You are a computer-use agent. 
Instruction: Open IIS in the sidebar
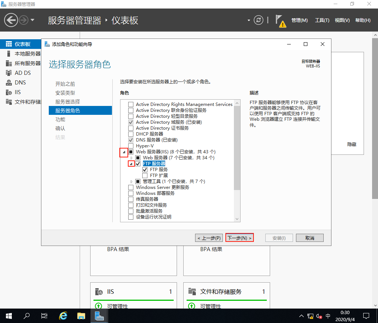pyautogui.click(x=20, y=92)
